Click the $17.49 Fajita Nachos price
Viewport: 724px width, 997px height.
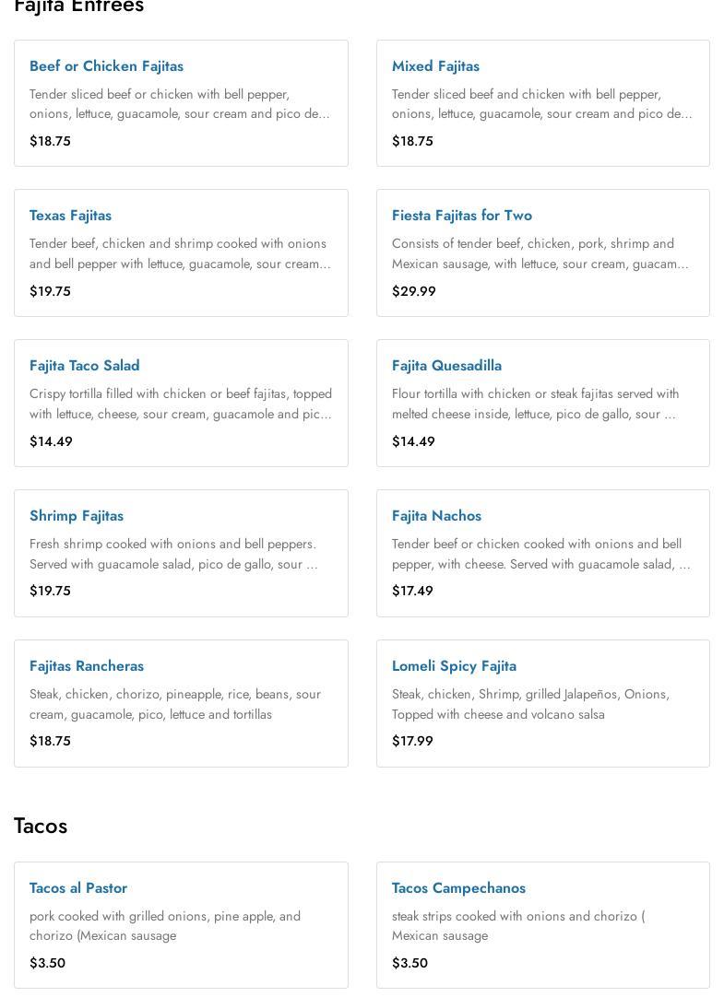(412, 591)
